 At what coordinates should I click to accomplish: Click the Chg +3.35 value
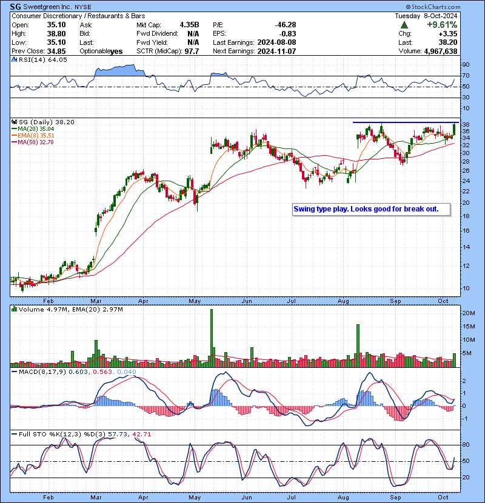pos(448,34)
